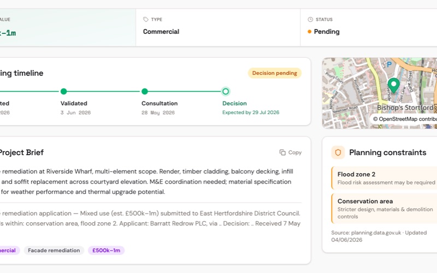This screenshot has width=437, height=273.
Task: Click the '28 May 2026' consultation date
Action: click(158, 112)
